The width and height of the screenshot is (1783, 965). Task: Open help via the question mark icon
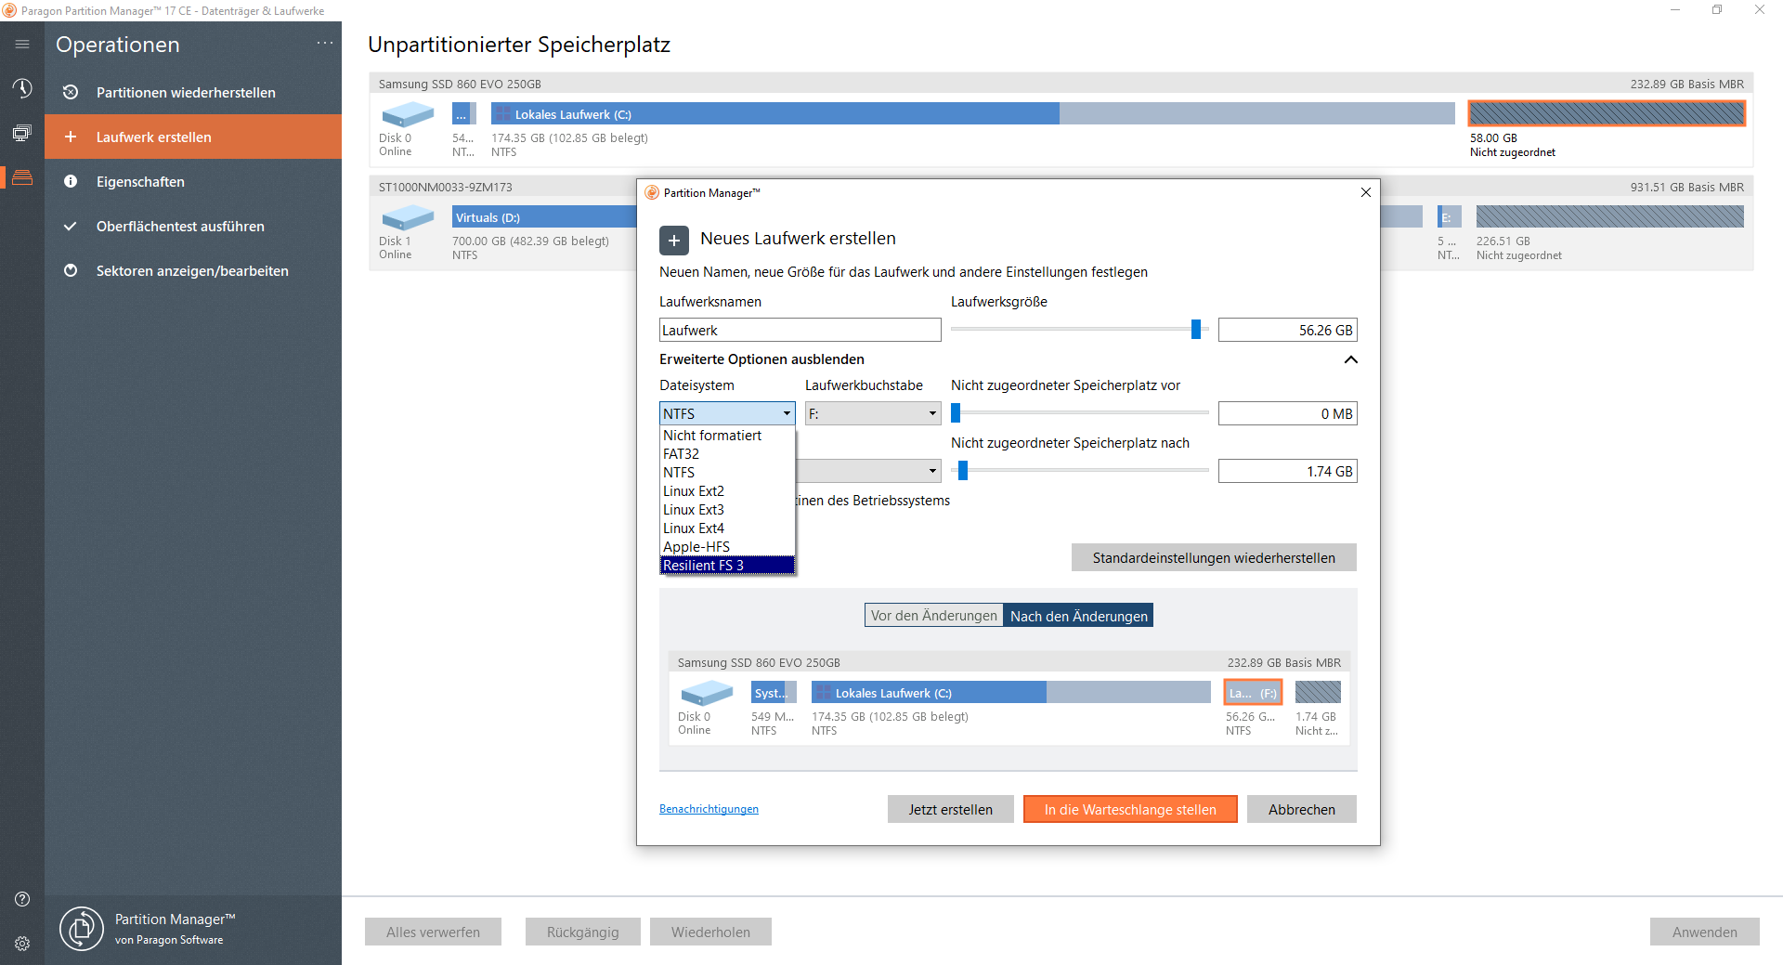tap(21, 898)
